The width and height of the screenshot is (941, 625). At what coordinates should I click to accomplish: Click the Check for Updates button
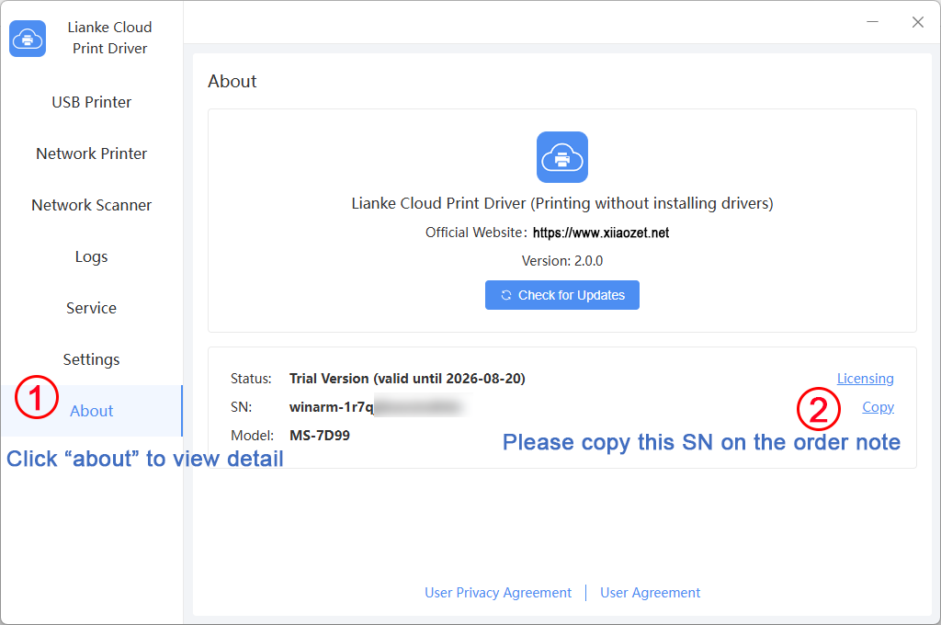point(561,295)
